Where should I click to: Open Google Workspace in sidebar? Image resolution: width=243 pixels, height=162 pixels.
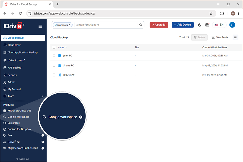[18, 117]
